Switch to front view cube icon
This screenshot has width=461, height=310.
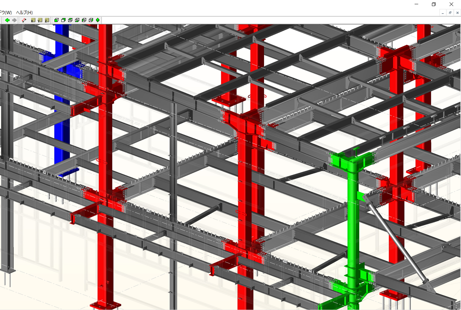coord(57,20)
